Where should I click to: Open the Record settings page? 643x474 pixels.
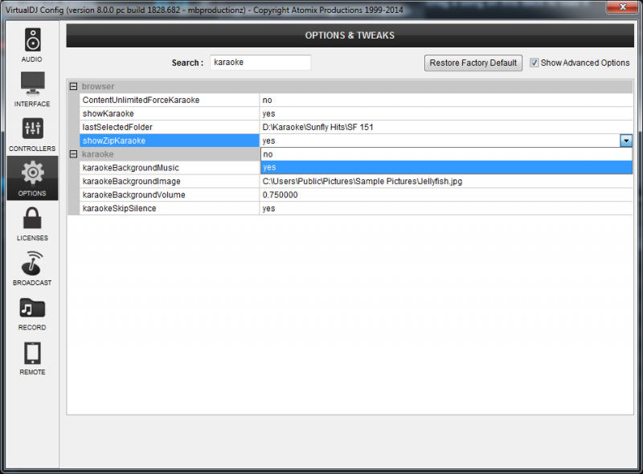point(32,313)
